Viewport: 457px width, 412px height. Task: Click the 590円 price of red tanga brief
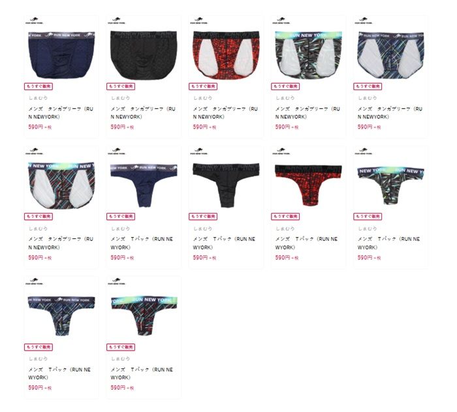pyautogui.click(x=204, y=127)
